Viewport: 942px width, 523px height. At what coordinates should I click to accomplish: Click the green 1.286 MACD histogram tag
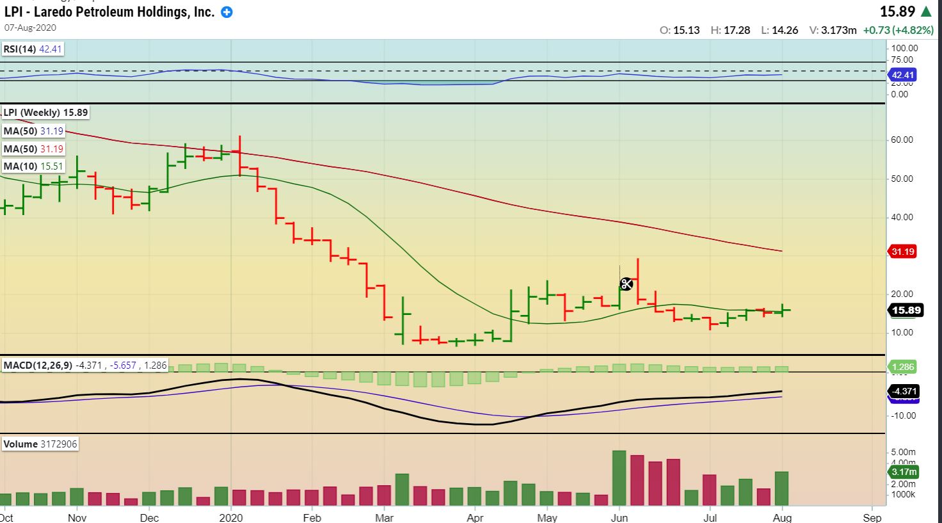[903, 367]
